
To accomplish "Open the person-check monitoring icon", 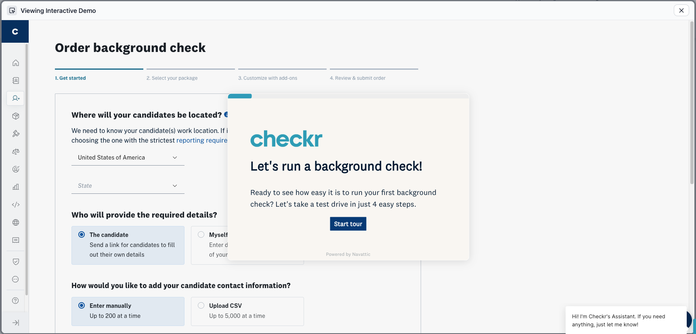I will point(16,169).
